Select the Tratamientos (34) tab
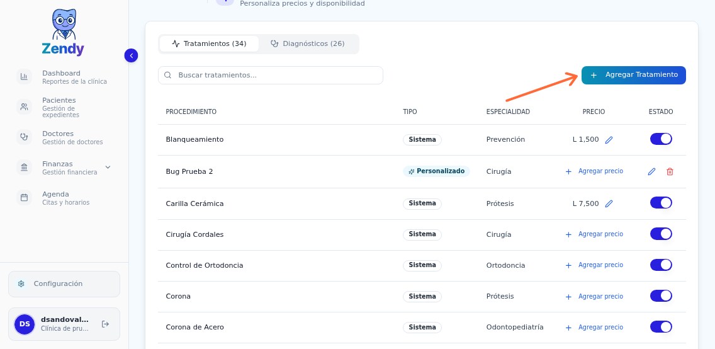Screen dimensions: 715x349 coord(209,44)
